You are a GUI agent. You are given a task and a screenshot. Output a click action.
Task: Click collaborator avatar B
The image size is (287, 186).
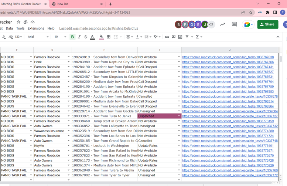tap(178, 24)
